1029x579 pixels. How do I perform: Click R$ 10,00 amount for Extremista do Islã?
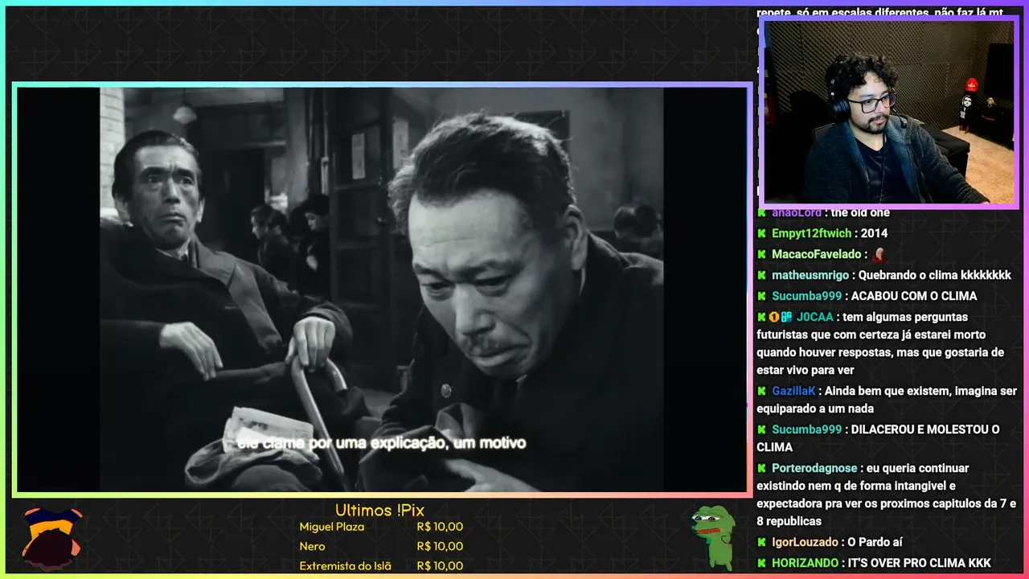440,565
